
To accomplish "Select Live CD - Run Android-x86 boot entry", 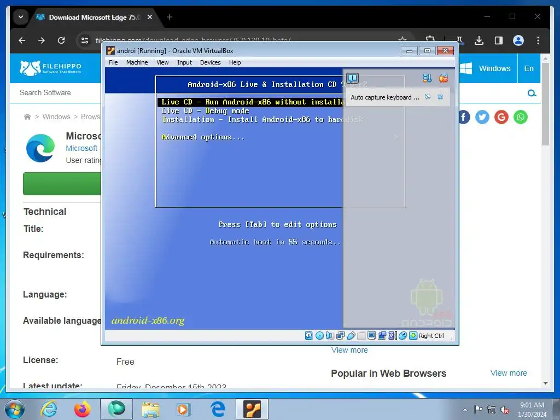I will click(x=250, y=102).
